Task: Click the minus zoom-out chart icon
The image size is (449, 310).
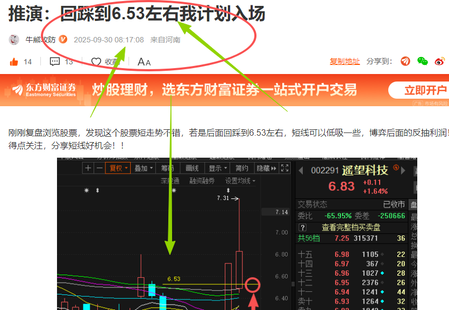Action: coord(99,168)
